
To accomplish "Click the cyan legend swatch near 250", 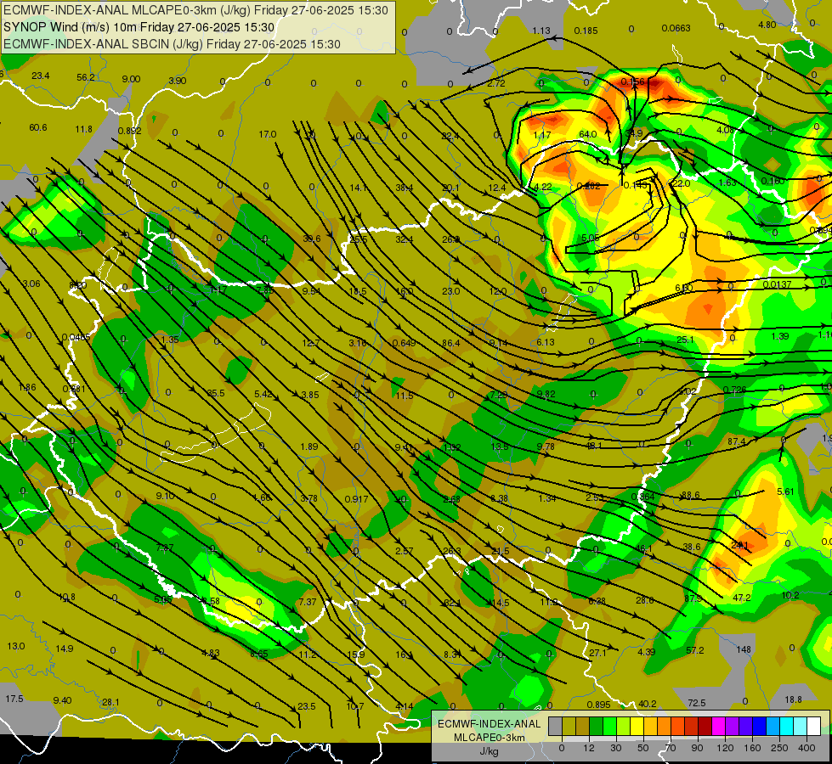I will click(786, 726).
